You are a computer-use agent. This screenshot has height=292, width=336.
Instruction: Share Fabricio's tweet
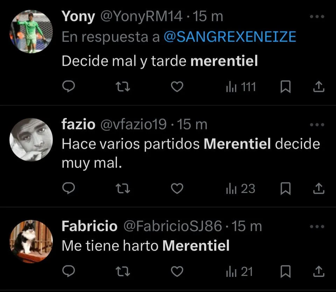click(x=318, y=271)
